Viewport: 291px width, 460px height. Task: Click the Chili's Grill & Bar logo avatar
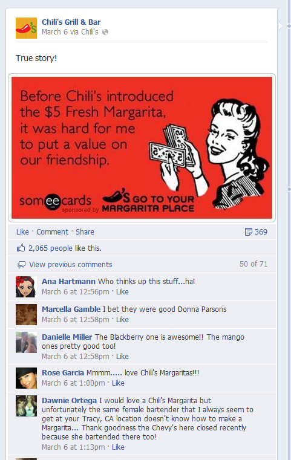point(26,28)
